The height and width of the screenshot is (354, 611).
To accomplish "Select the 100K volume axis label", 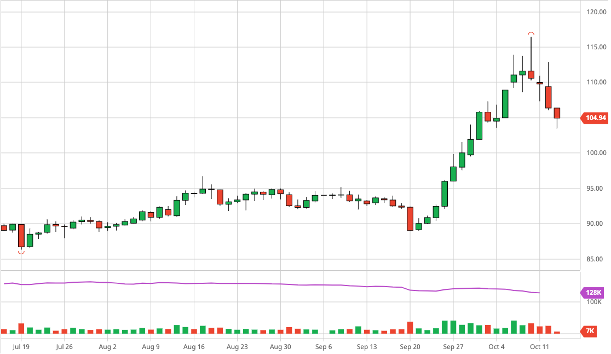I will (594, 302).
